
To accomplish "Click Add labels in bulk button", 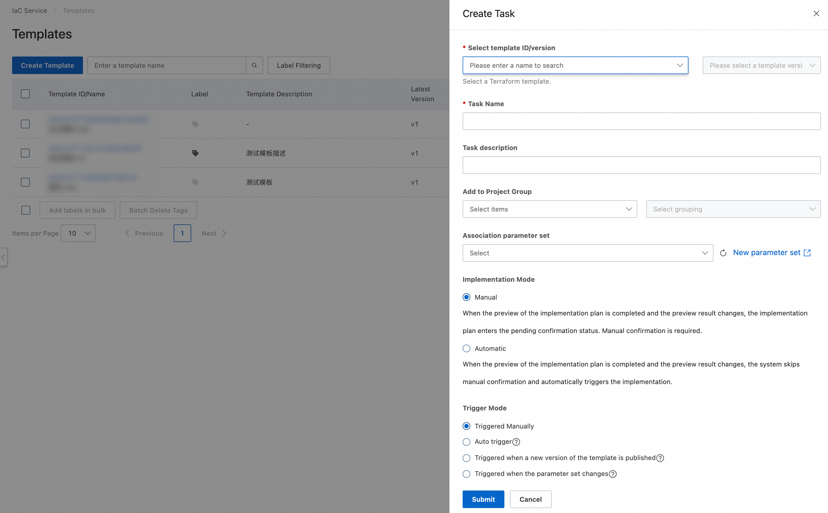I will pos(77,210).
